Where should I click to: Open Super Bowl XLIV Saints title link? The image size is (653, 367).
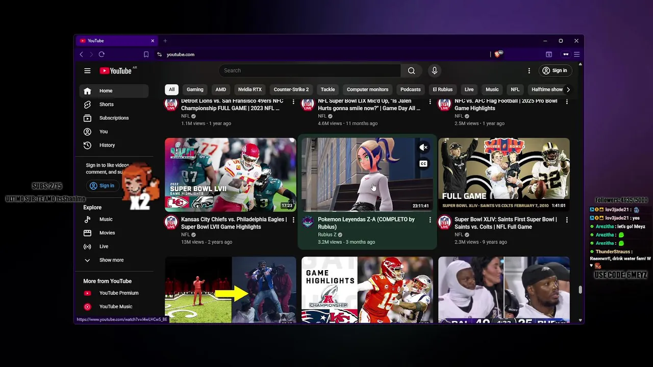pos(505,223)
